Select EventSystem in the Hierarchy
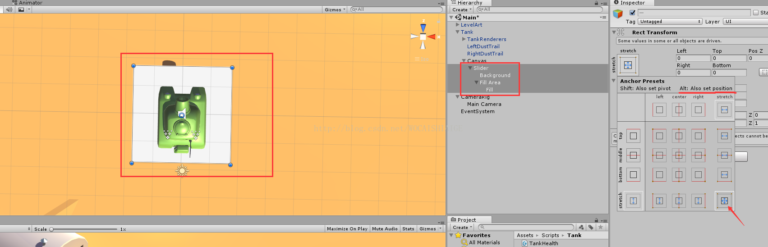Image resolution: width=768 pixels, height=247 pixels. click(x=478, y=111)
